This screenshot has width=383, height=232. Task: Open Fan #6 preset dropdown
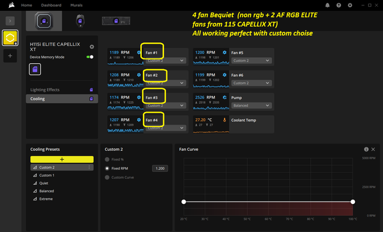point(251,83)
